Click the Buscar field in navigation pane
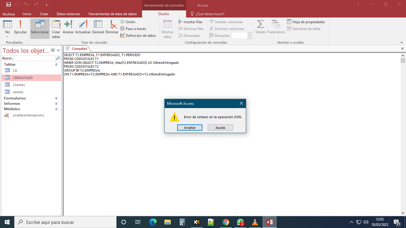406x228 pixels. (x=29, y=58)
